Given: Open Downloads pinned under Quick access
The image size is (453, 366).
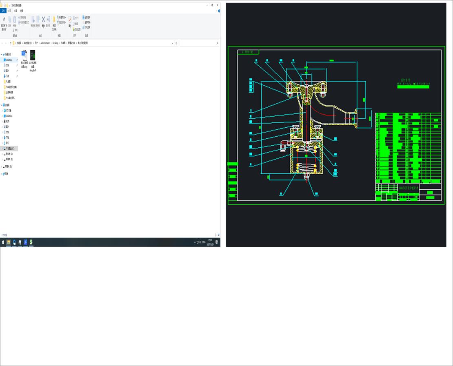Looking at the screenshot, I should [x=7, y=76].
